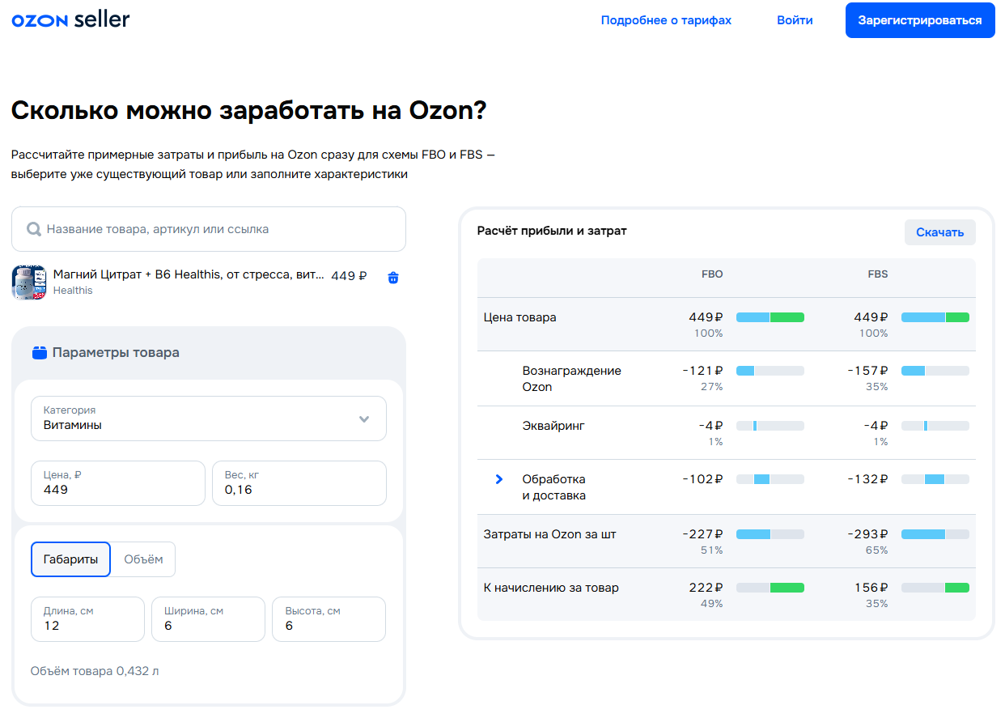The width and height of the screenshot is (1005, 718).
Task: Click the search magnifier icon
Action: coord(34,229)
